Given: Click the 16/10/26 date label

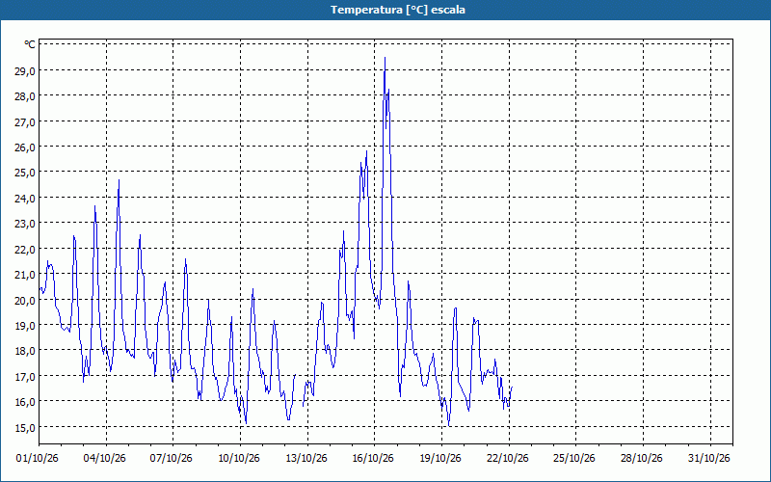Looking at the screenshot, I should 373,458.
